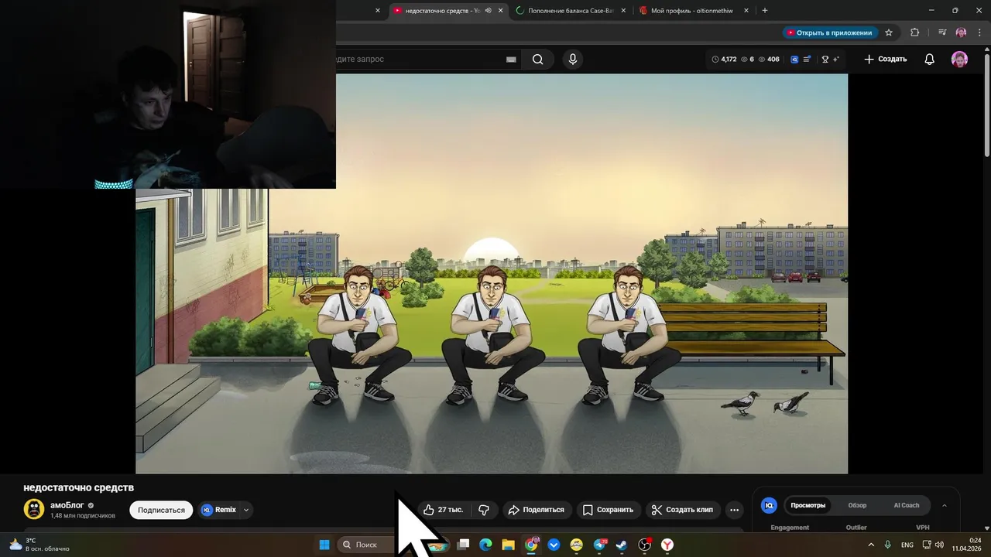
Task: Open Microsoft Edge from taskbar
Action: coord(485,545)
